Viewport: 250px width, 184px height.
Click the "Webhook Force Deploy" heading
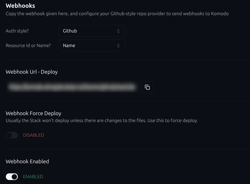[34, 113]
